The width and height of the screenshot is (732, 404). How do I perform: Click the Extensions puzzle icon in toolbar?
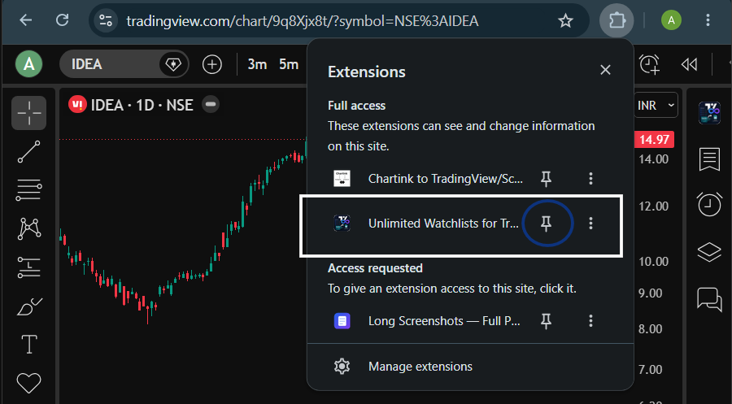tap(617, 20)
